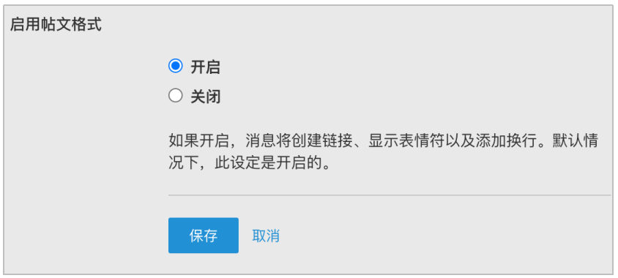Click the filled blue radio dot
Image resolution: width=618 pixels, height=278 pixels.
pos(176,66)
